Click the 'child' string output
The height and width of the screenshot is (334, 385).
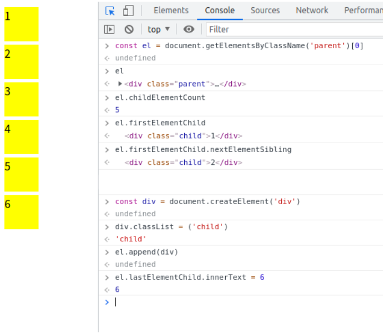point(130,239)
